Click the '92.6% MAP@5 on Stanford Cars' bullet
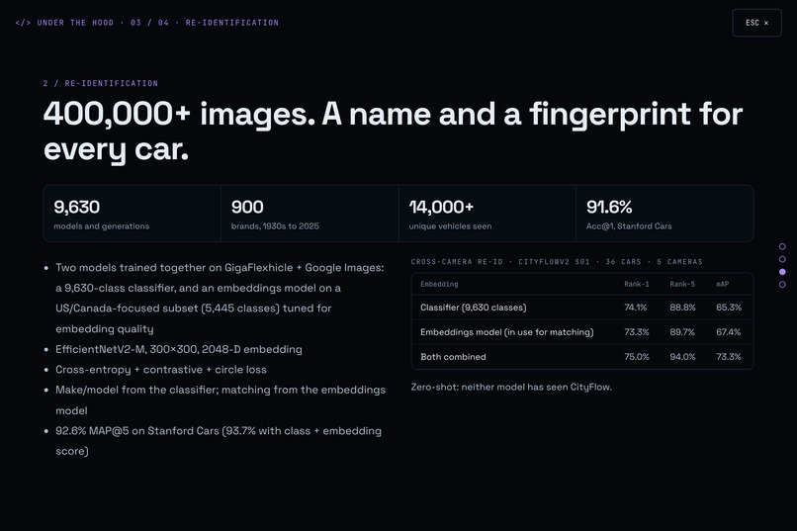Viewport: 797px width, 531px height. tap(219, 441)
